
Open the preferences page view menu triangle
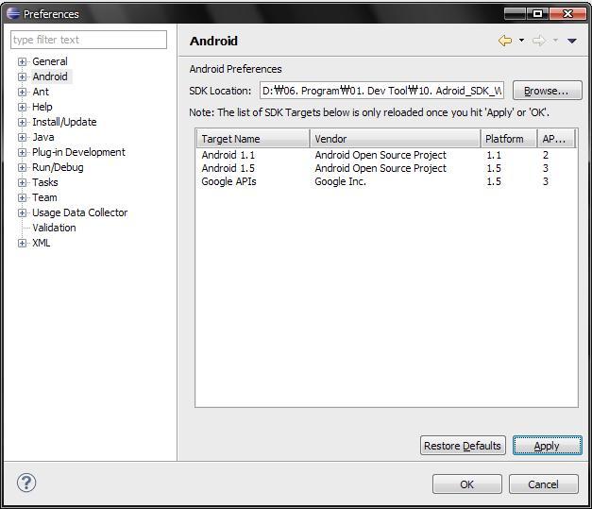[x=572, y=41]
